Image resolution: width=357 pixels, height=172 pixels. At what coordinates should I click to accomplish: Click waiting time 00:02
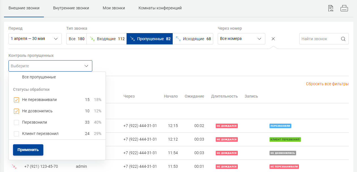tap(199, 126)
